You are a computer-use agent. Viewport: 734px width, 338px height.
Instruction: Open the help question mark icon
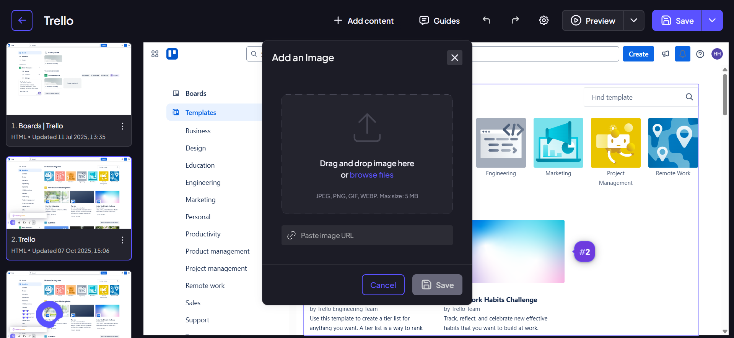point(700,54)
